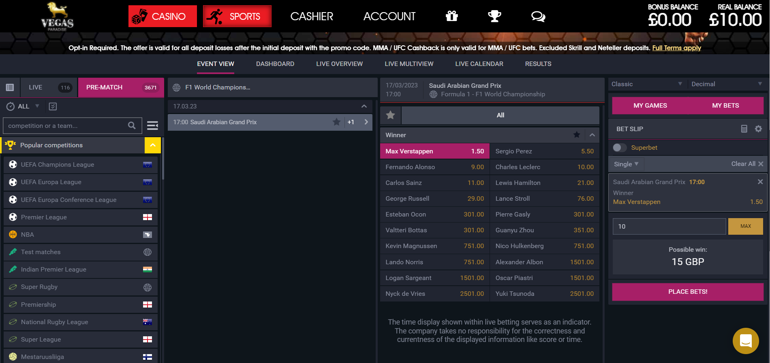This screenshot has width=770, height=363.
Task: Click the Popular competitions trophy icon
Action: [11, 145]
